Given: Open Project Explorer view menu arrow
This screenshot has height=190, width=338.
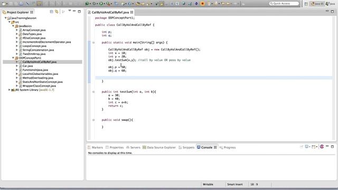Looking at the screenshot, I should coord(70,11).
